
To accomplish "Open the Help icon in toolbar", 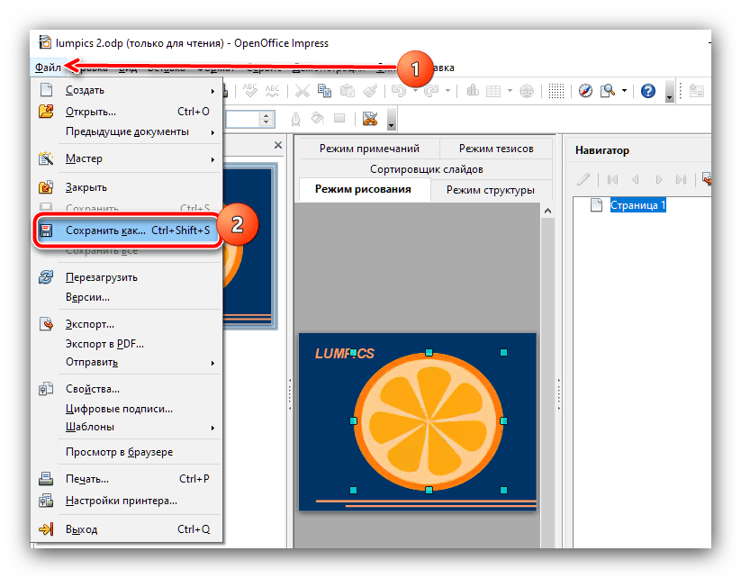I will pyautogui.click(x=647, y=91).
